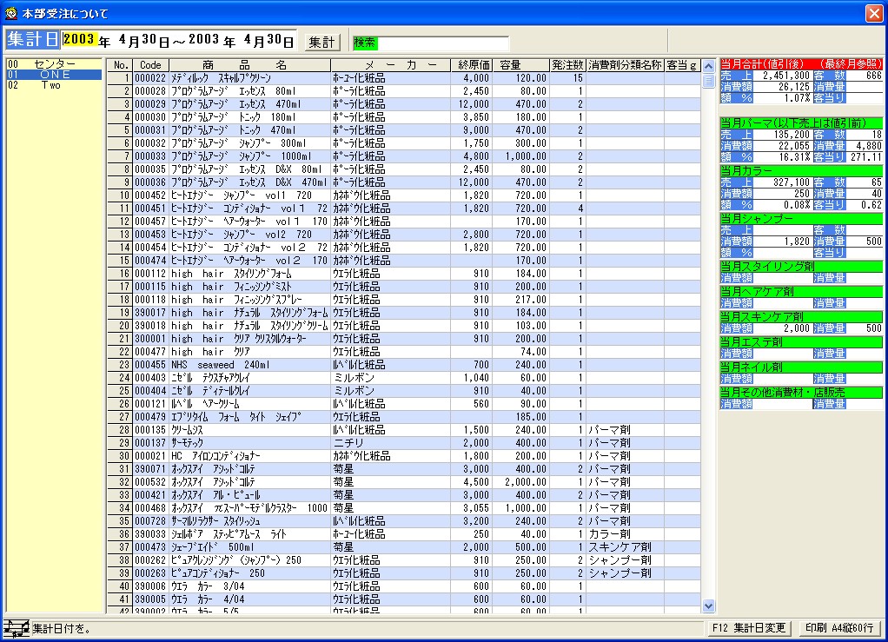This screenshot has height=642, width=888.
Task: Click 当月シャンプー section header
Action: pyautogui.click(x=801, y=219)
